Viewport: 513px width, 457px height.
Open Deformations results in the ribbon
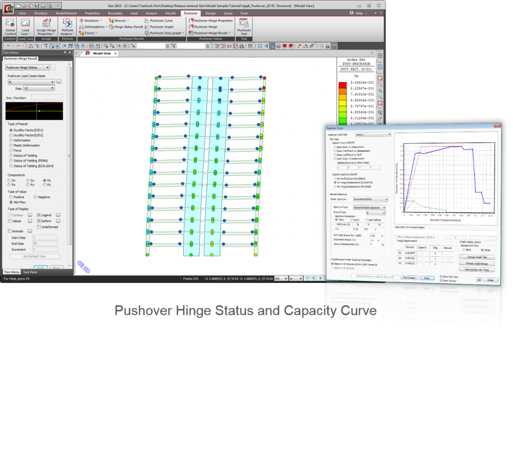pyautogui.click(x=93, y=27)
